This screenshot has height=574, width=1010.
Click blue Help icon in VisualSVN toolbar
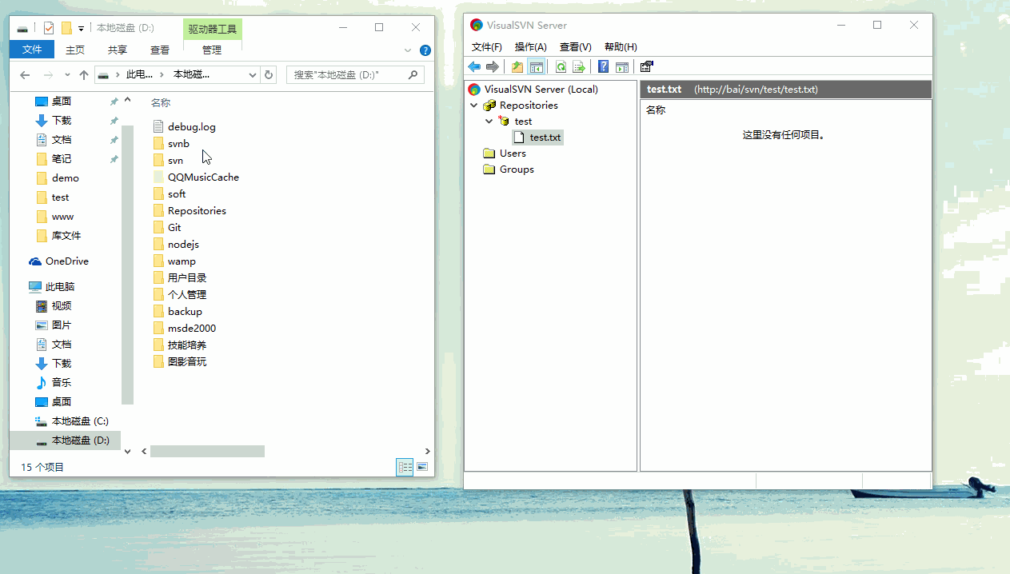coord(604,67)
